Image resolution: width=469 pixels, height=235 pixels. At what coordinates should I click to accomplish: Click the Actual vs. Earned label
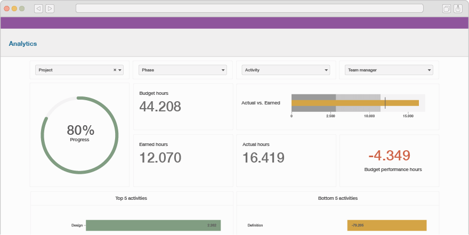click(261, 103)
